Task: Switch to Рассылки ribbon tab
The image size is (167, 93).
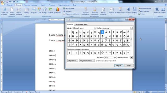Action: coord(52,5)
